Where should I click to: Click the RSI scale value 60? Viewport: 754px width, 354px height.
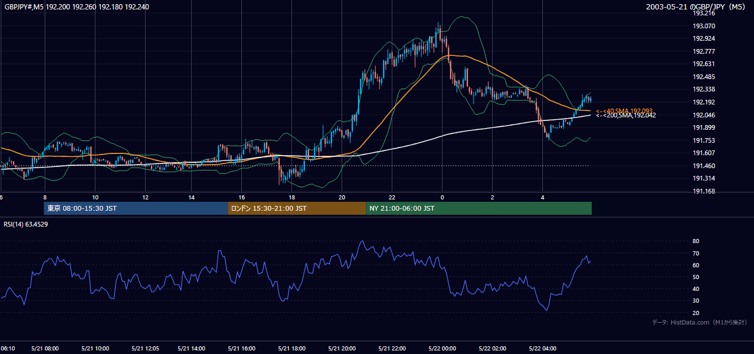pyautogui.click(x=696, y=265)
